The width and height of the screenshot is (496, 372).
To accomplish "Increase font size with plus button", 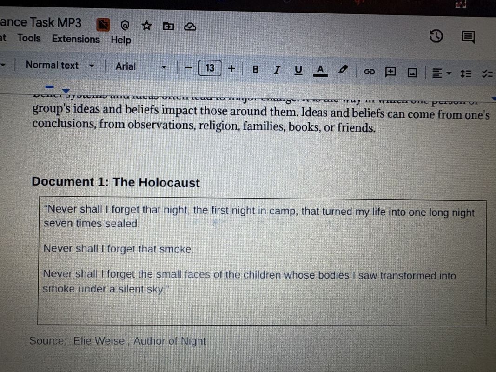I will [231, 69].
